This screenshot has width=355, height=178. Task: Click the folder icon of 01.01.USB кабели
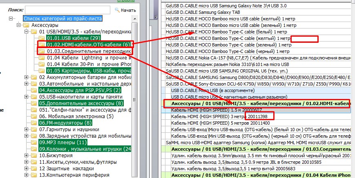click(x=41, y=38)
